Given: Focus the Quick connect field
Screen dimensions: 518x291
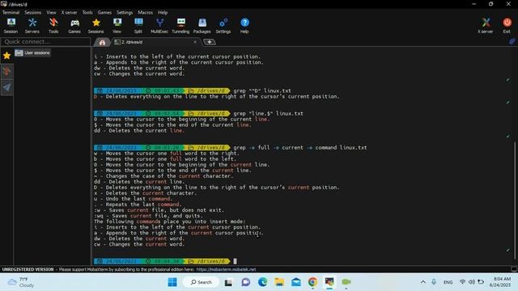Looking at the screenshot, I should click(45, 41).
